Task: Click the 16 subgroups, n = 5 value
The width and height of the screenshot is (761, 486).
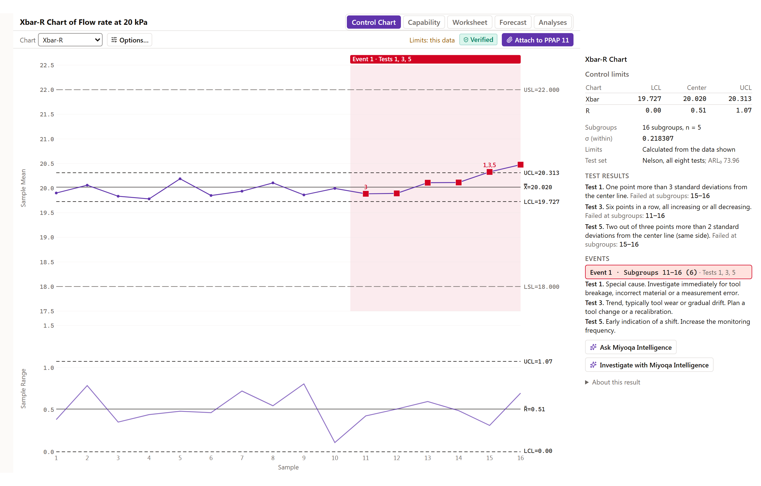Action: (671, 127)
